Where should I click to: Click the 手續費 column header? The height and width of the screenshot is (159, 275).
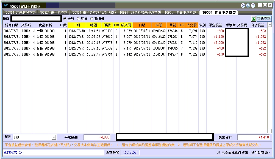point(230,25)
